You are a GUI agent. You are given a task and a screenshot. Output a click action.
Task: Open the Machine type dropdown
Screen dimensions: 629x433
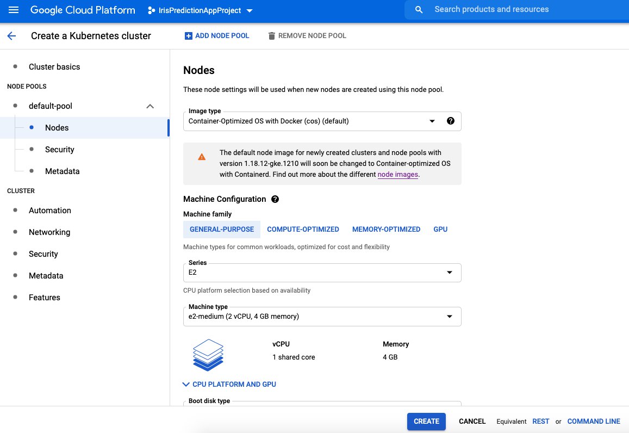pyautogui.click(x=322, y=316)
